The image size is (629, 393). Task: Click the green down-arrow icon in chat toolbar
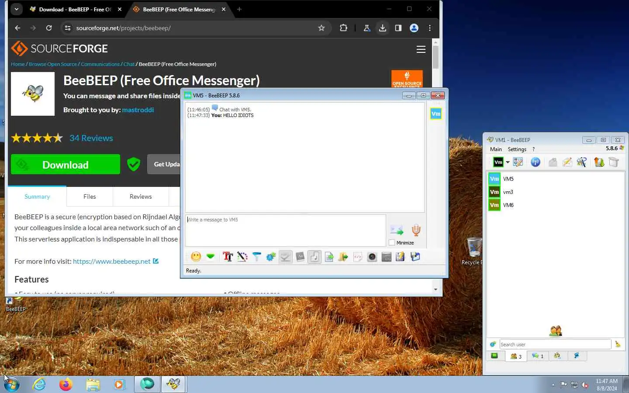point(211,257)
